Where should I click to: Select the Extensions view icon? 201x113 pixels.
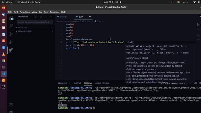tap(11, 50)
